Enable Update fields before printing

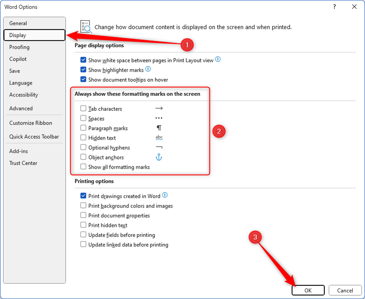coord(83,235)
